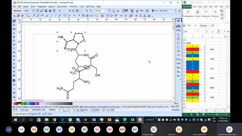Switch to Draw mode
The height and width of the screenshot is (136, 242).
click(x=26, y=11)
